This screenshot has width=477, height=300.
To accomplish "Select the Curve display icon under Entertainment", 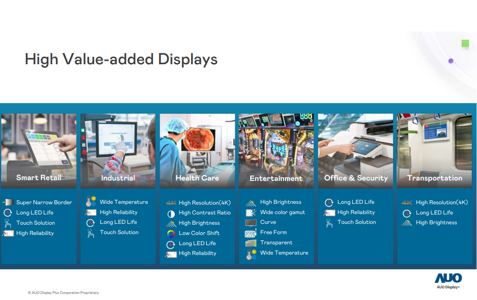I will 250,222.
